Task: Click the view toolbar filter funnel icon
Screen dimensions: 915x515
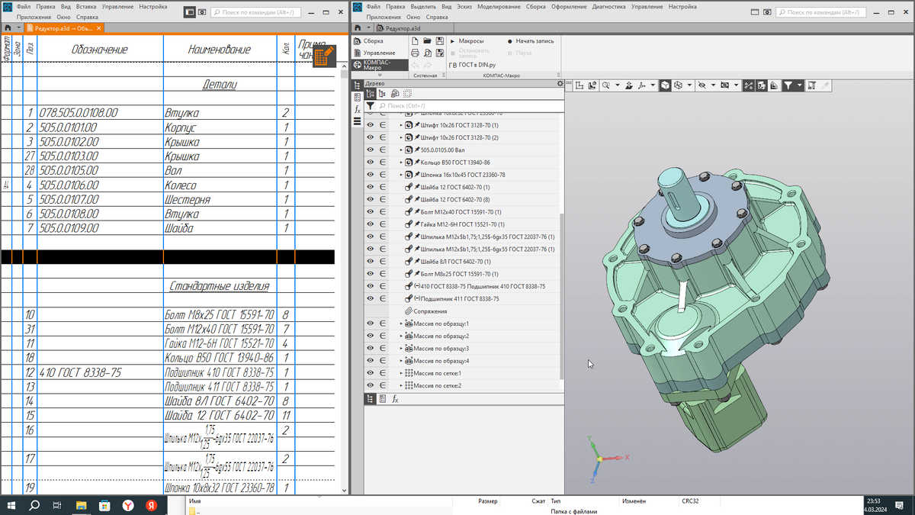Action: pyautogui.click(x=788, y=85)
